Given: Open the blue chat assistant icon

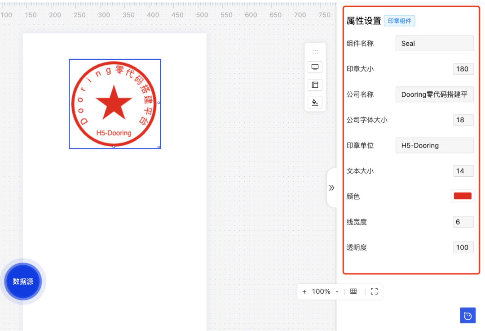Looking at the screenshot, I should pyautogui.click(x=467, y=315).
